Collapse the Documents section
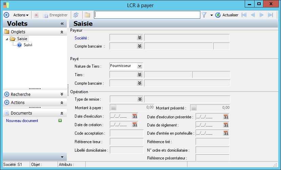Screen dimensions: 281x170 (x=62, y=113)
